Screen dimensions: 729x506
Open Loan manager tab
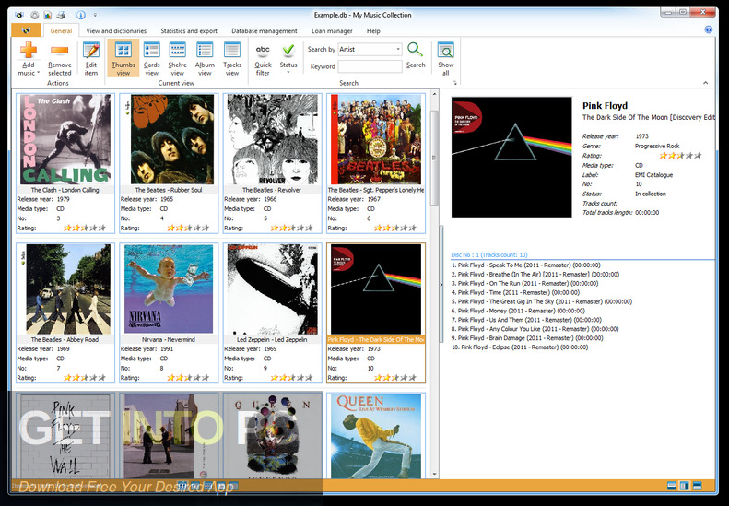coord(332,30)
